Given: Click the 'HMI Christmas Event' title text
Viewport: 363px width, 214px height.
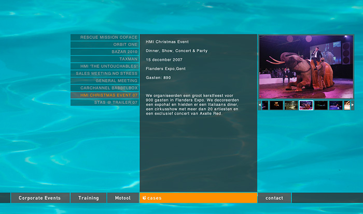Looking at the screenshot, I should click(167, 42).
